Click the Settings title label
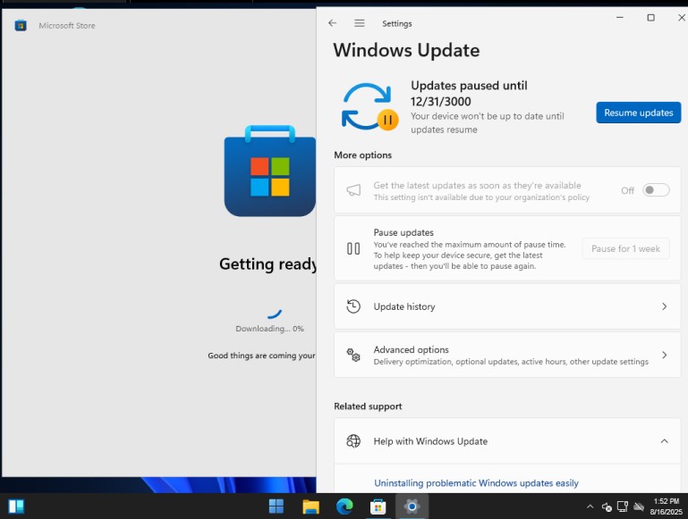688x519 pixels. (x=396, y=23)
